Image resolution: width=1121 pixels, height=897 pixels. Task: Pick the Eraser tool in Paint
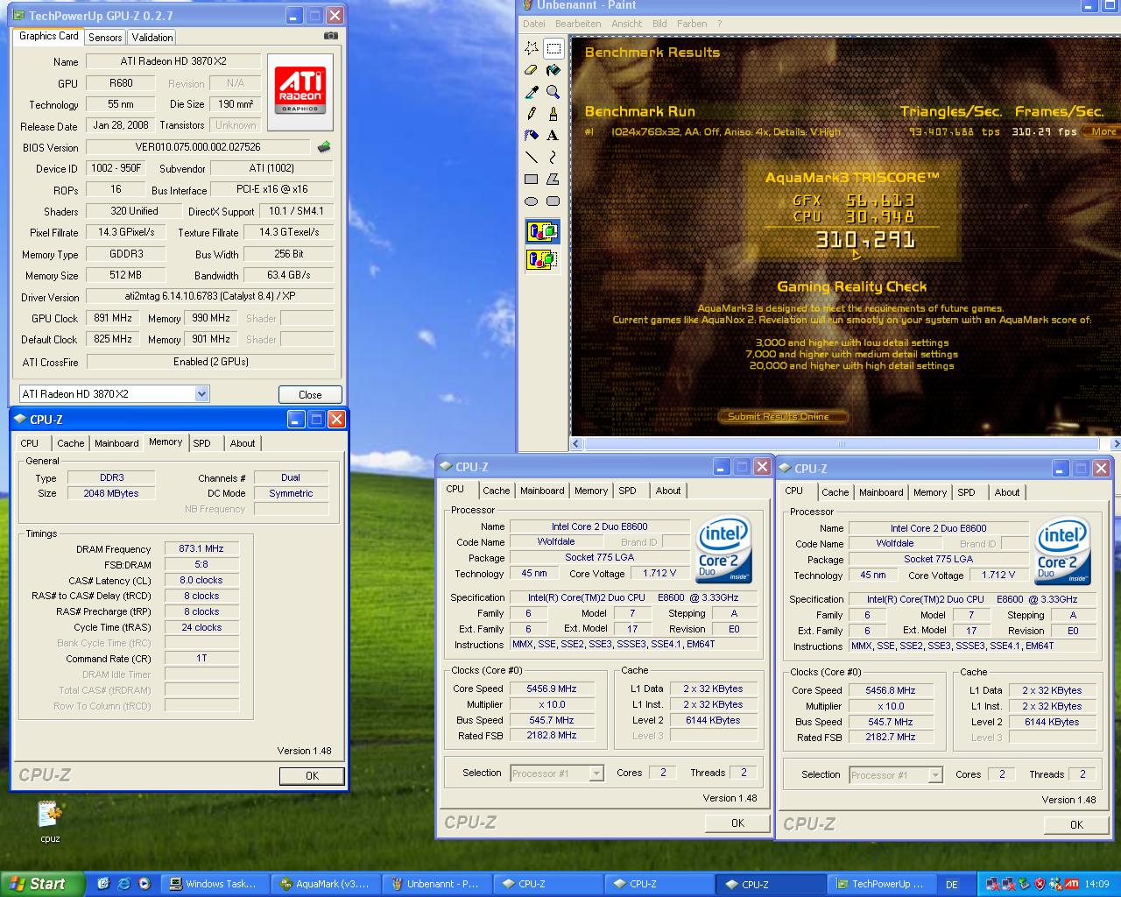532,70
